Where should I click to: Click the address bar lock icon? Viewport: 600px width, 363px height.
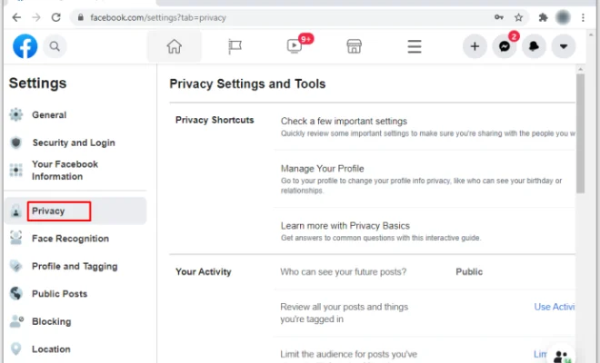point(80,17)
